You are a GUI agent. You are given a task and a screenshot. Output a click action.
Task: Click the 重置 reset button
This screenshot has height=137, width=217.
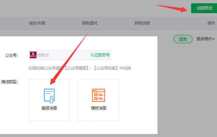point(183,39)
